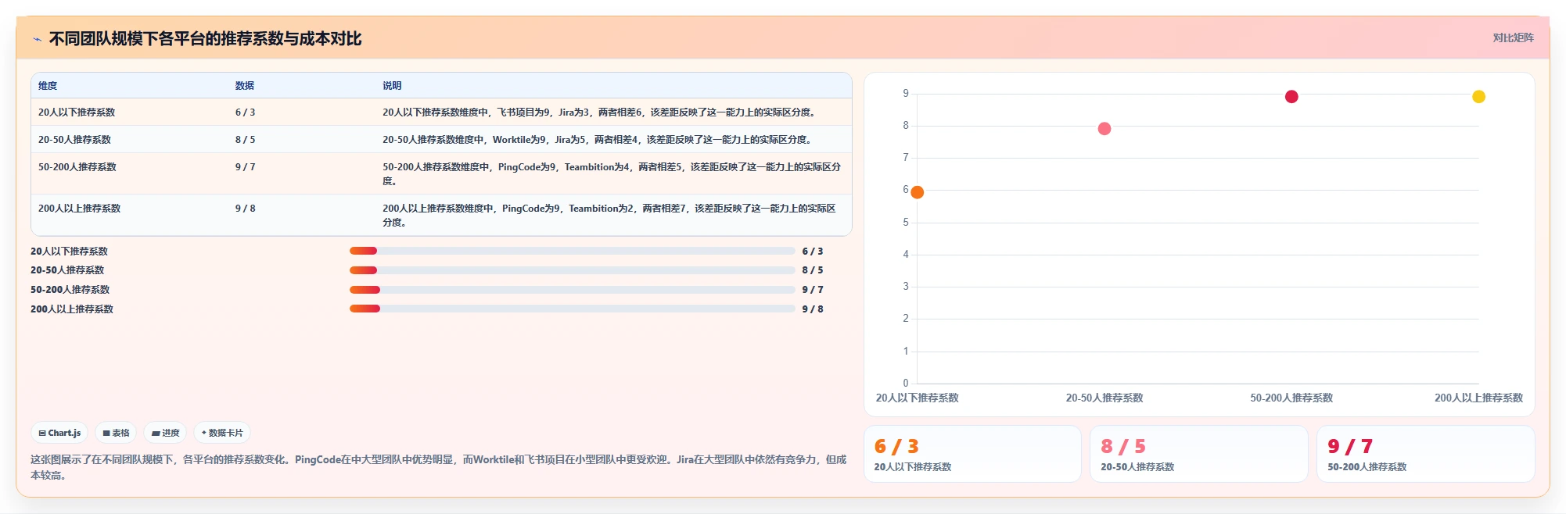
Task: Click the small icon before the card title
Action: pyautogui.click(x=37, y=39)
